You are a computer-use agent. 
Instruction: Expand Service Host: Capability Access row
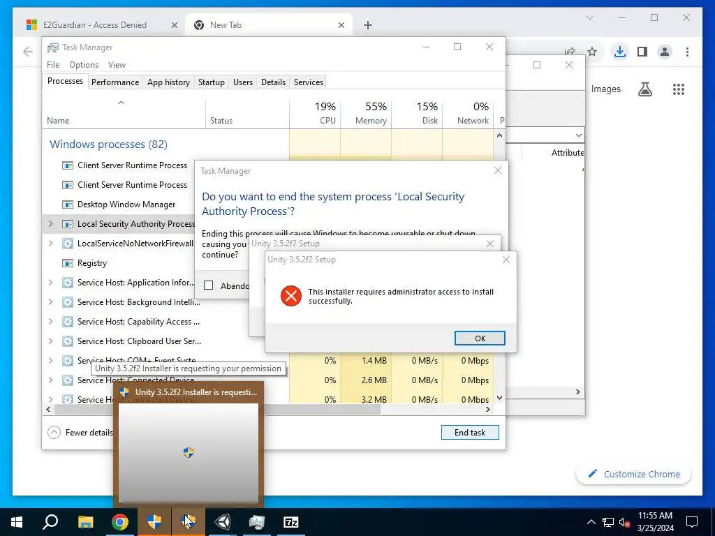pos(50,322)
